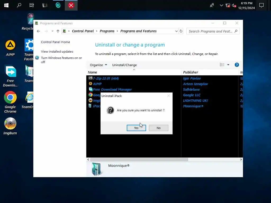The height and width of the screenshot is (203, 271).
Task: Select the Google Chrome list entry icon
Action: [x=91, y=95]
